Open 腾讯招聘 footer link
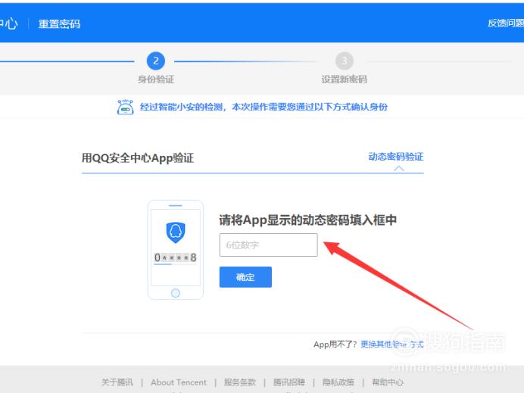The width and height of the screenshot is (524, 393). pos(289,382)
